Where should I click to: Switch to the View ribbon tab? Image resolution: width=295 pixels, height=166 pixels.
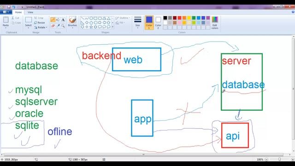pos(30,12)
